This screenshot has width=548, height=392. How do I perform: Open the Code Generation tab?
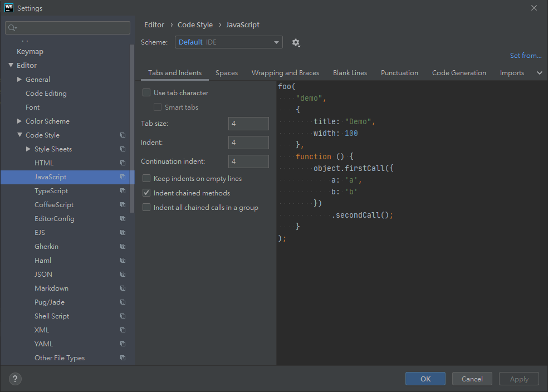(x=459, y=73)
